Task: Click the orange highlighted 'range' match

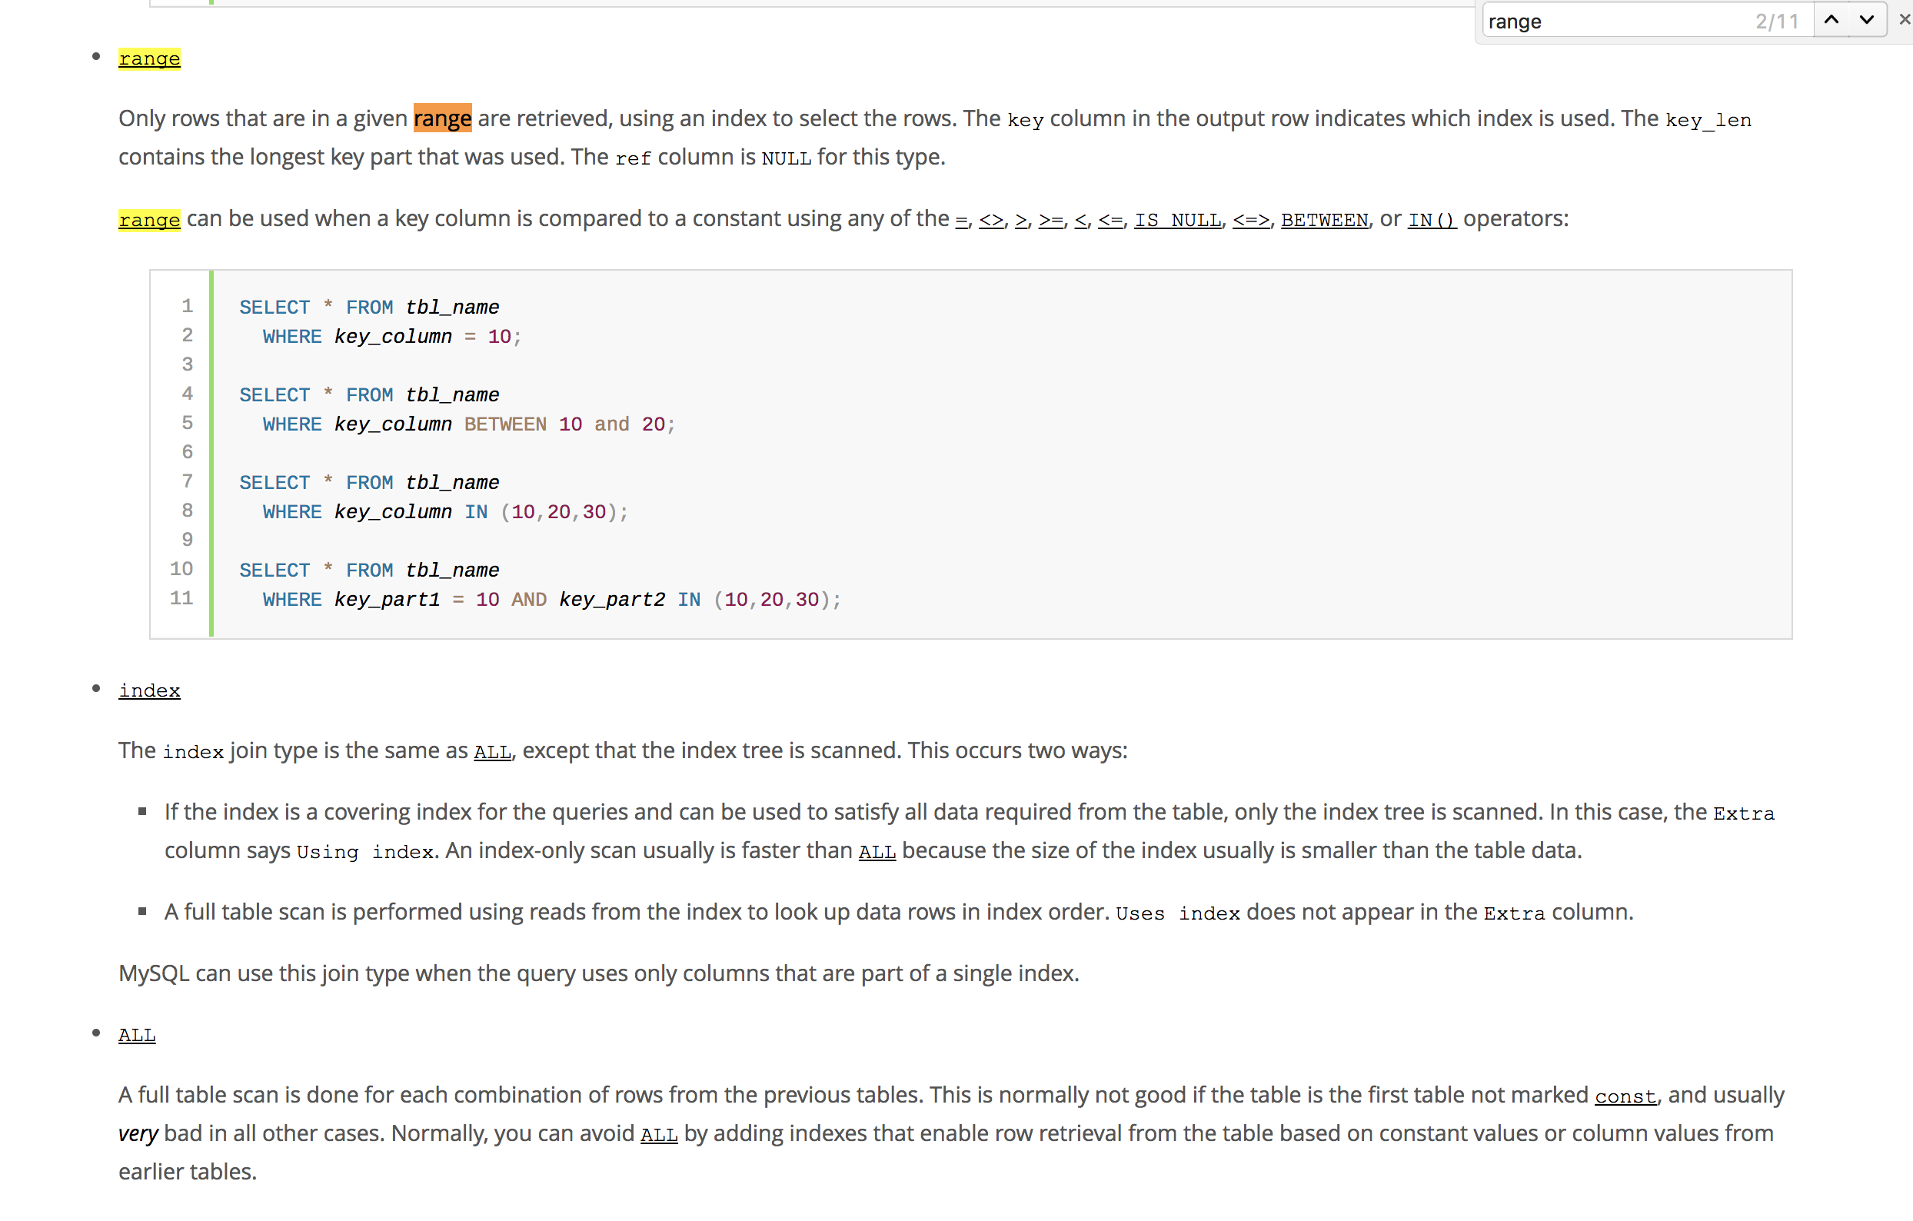Action: (x=443, y=118)
